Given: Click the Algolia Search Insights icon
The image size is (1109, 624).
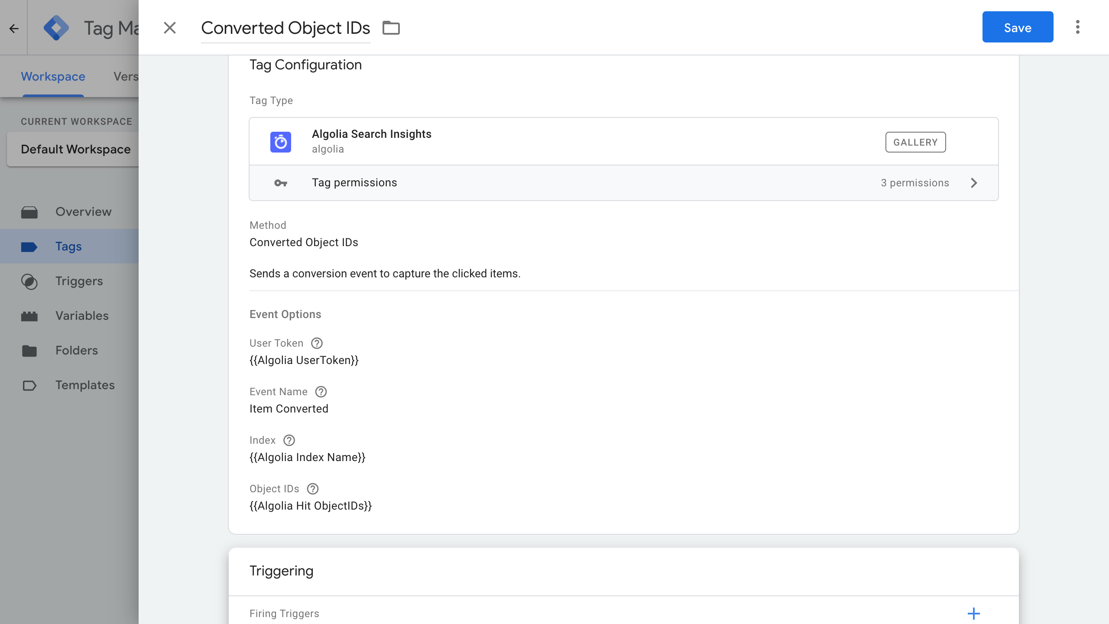Looking at the screenshot, I should click(280, 141).
